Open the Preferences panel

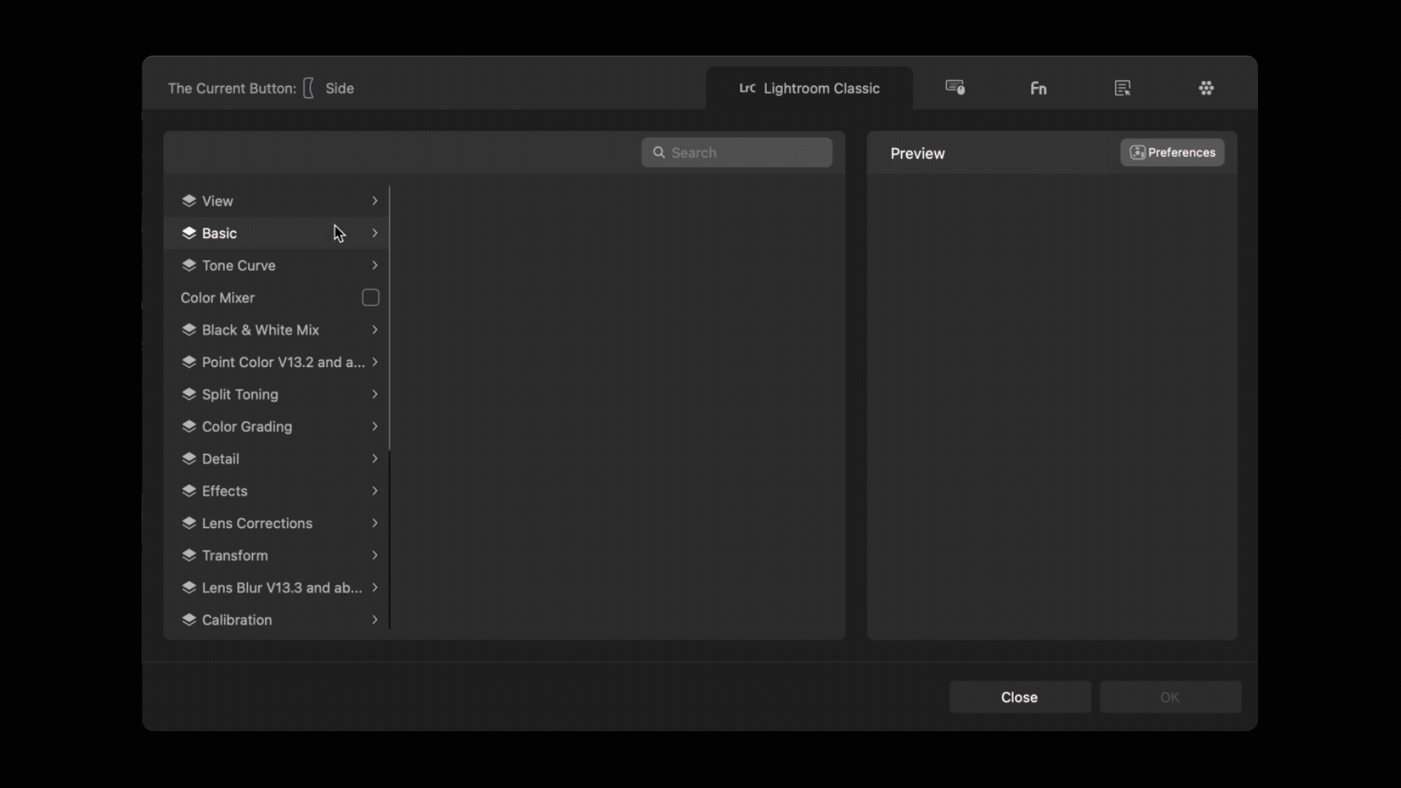click(1171, 152)
